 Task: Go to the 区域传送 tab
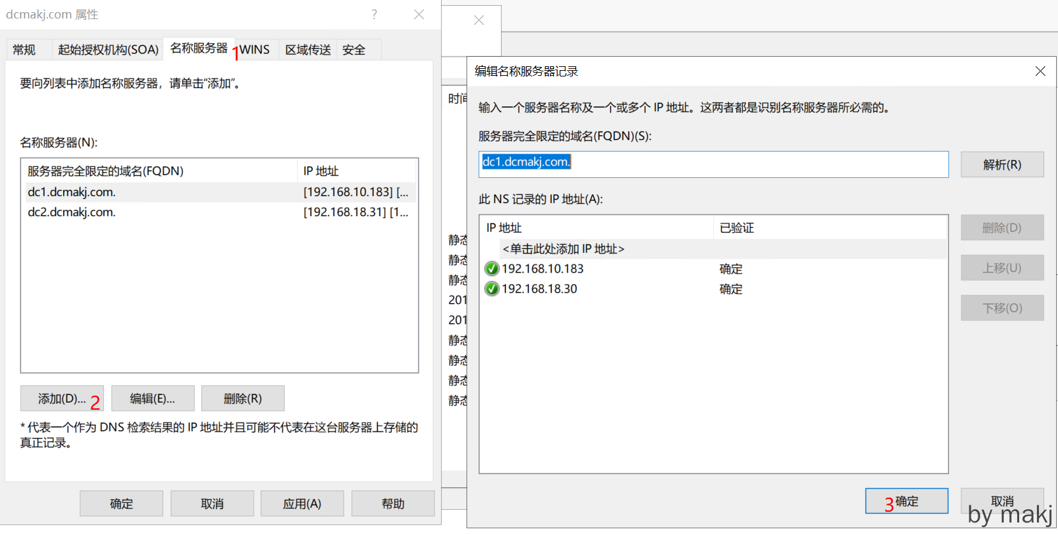308,50
